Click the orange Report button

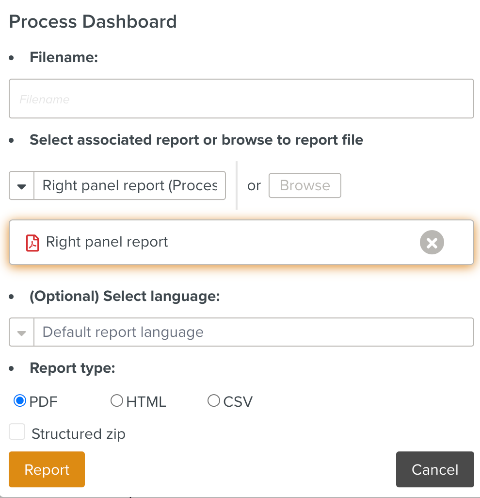point(47,469)
